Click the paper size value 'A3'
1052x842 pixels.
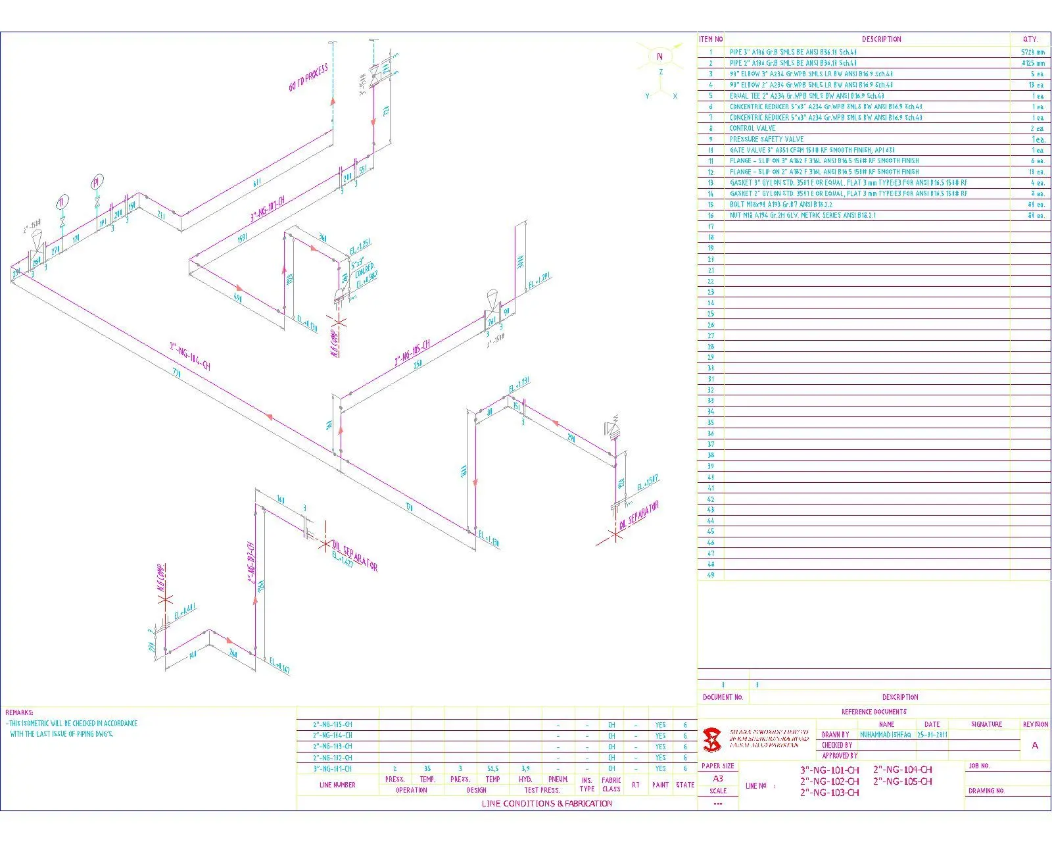click(x=718, y=778)
